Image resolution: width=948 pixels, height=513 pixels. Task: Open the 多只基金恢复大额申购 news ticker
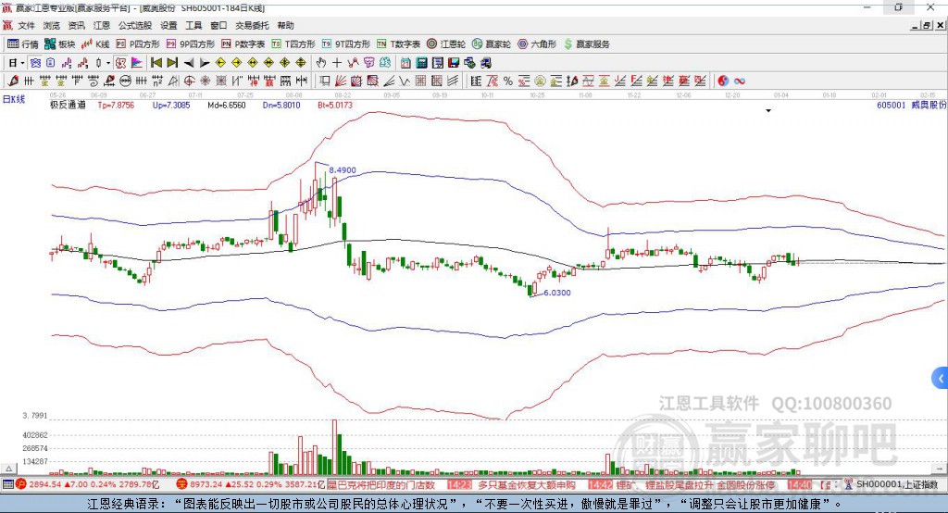pyautogui.click(x=527, y=484)
